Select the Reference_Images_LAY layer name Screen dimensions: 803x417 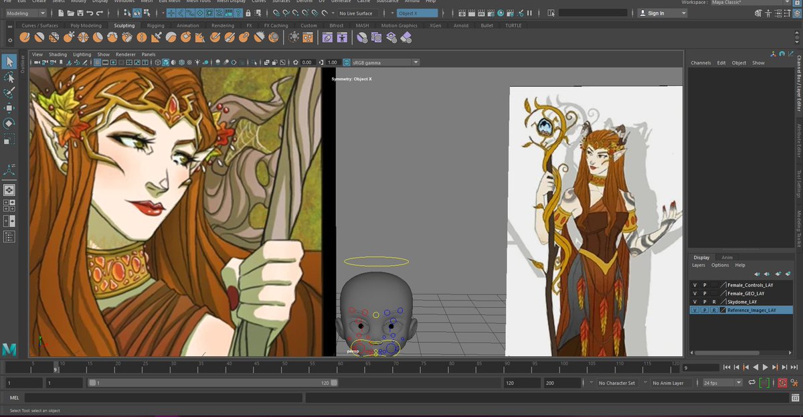(751, 311)
